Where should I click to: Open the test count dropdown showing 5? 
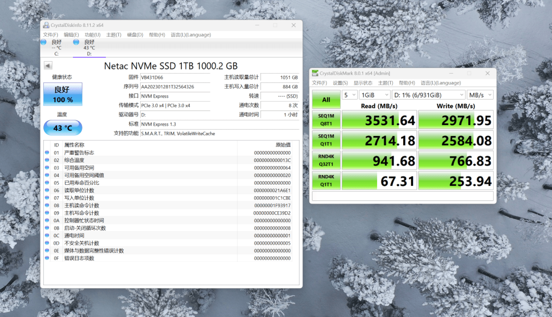pyautogui.click(x=349, y=95)
